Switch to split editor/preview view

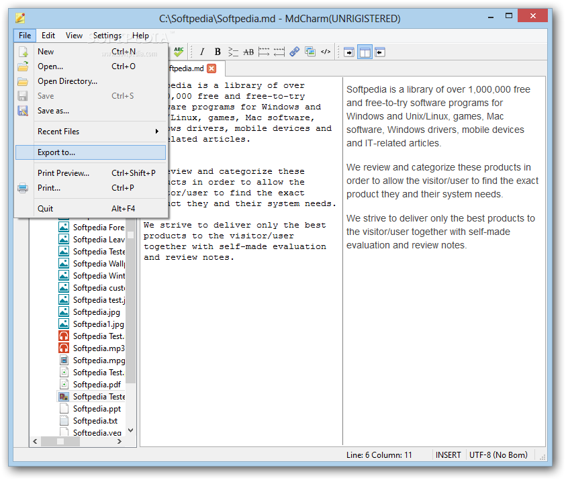365,52
